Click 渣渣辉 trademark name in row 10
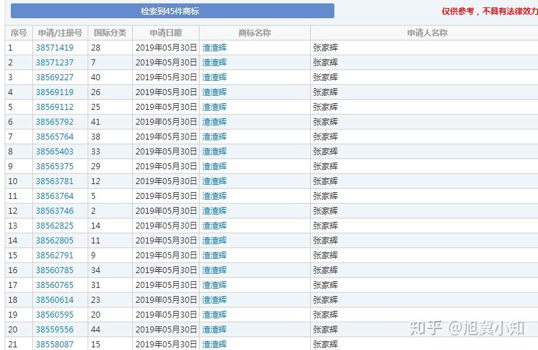538x350 pixels. click(214, 181)
